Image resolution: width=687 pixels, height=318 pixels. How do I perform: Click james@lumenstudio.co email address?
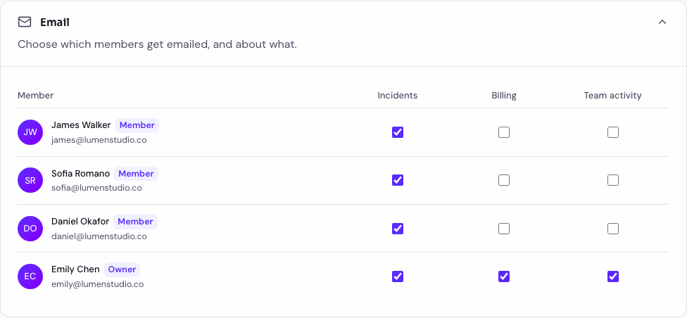pos(99,140)
